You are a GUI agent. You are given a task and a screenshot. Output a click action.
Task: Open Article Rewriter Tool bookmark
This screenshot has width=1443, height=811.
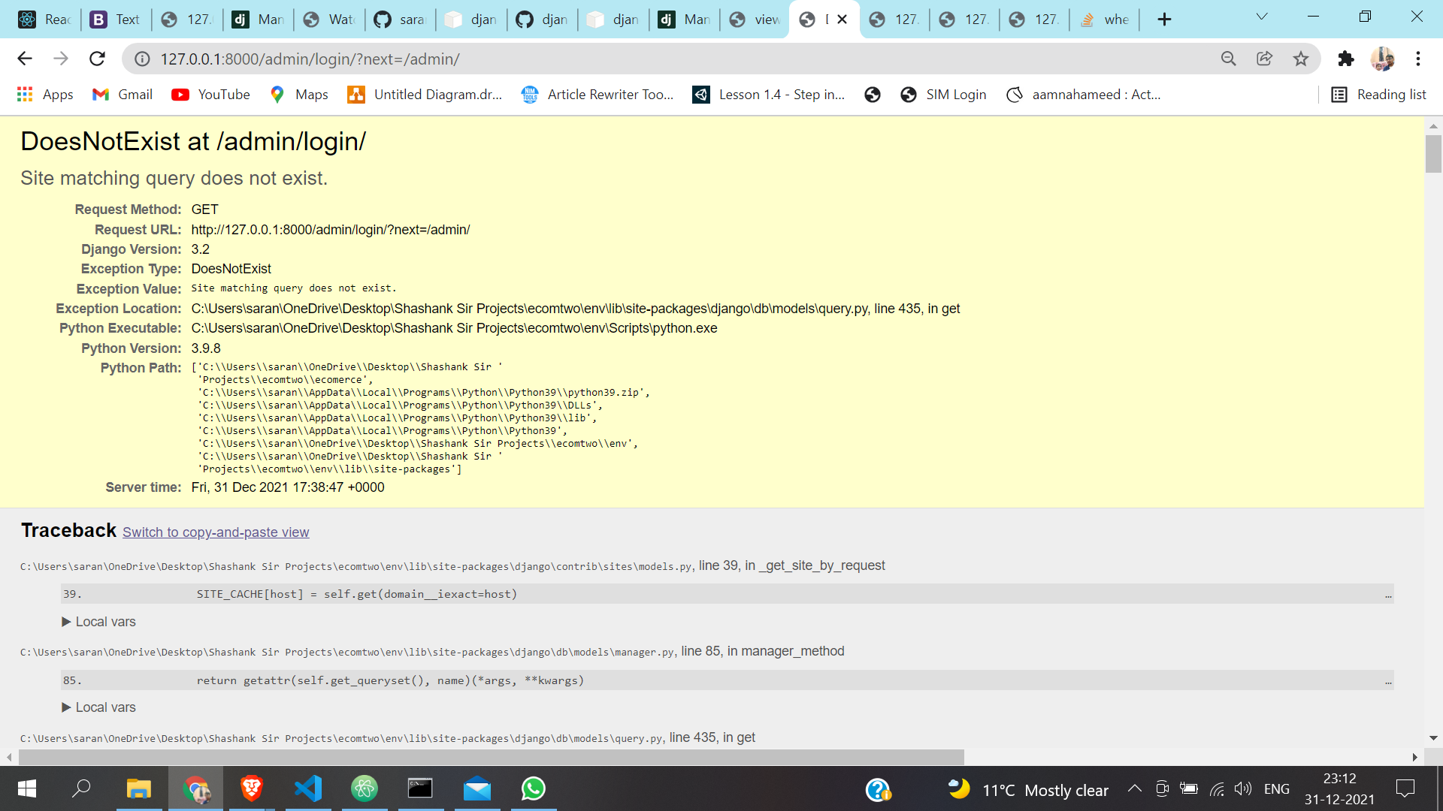tap(598, 95)
